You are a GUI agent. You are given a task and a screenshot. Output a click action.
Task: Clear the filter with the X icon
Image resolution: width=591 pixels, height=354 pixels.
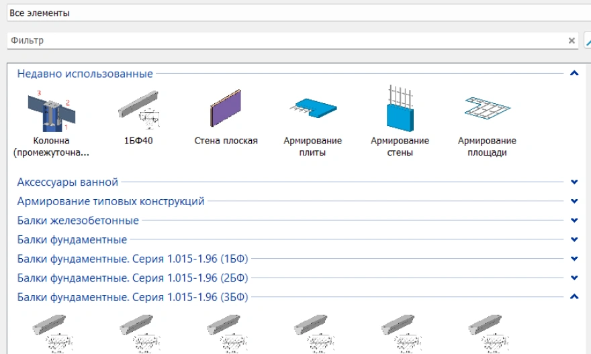pos(572,41)
